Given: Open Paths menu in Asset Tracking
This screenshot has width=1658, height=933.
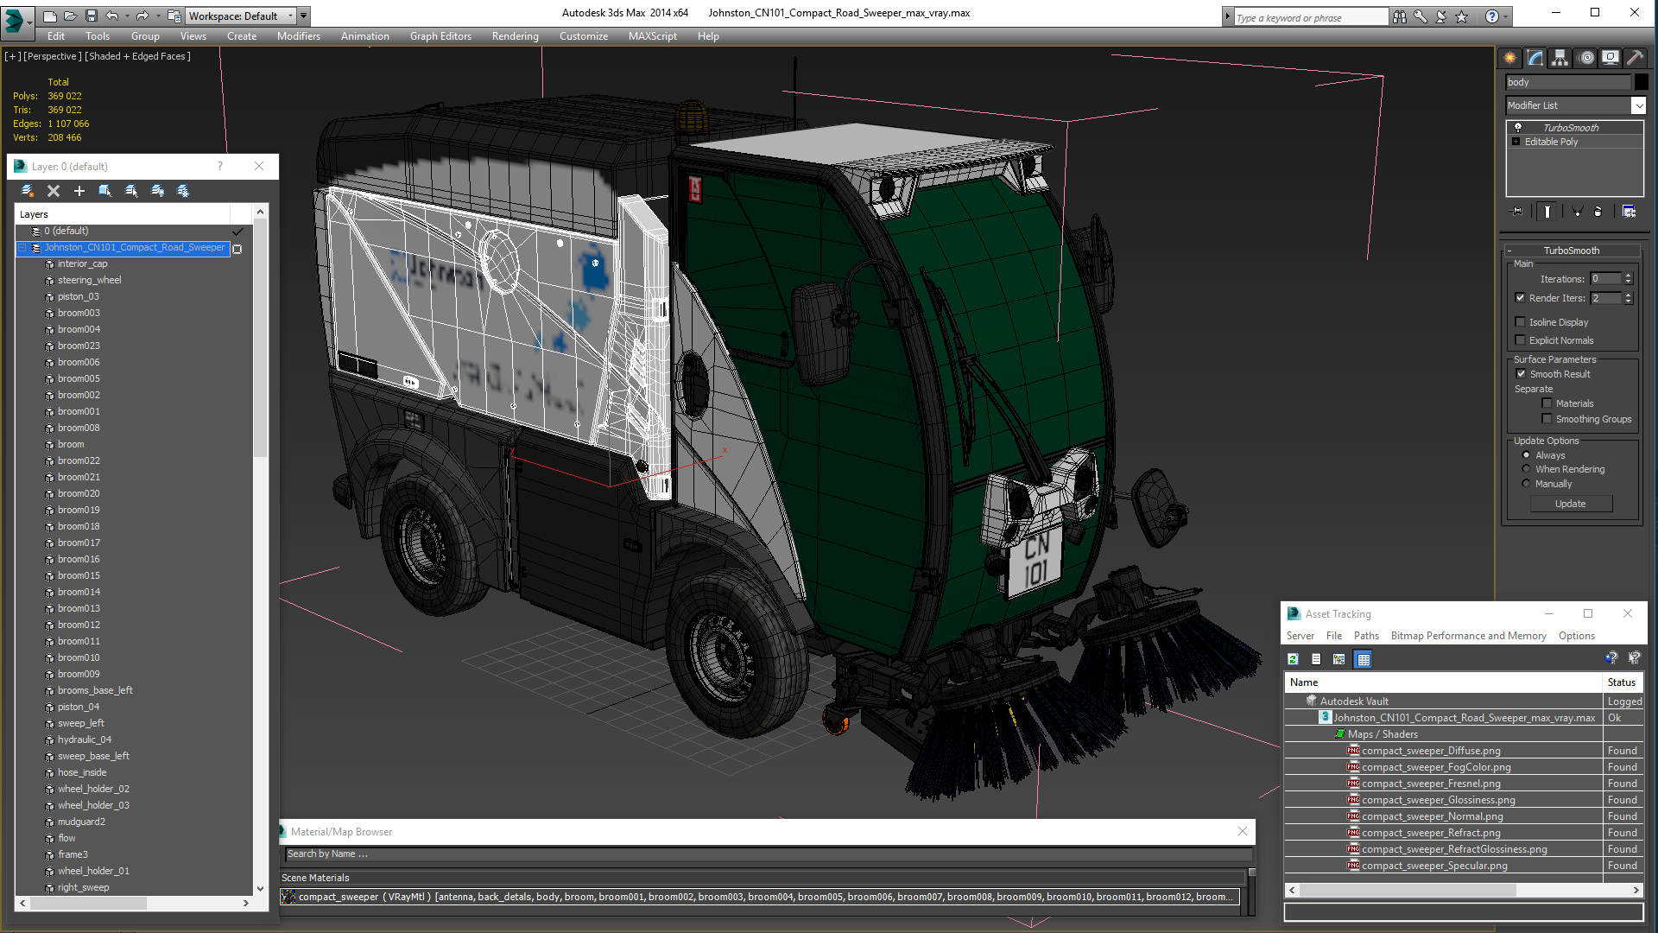Looking at the screenshot, I should pos(1366,636).
